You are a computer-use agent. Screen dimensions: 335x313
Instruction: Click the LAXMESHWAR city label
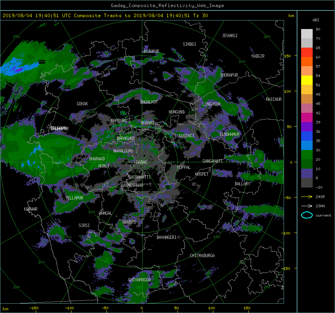point(132,185)
